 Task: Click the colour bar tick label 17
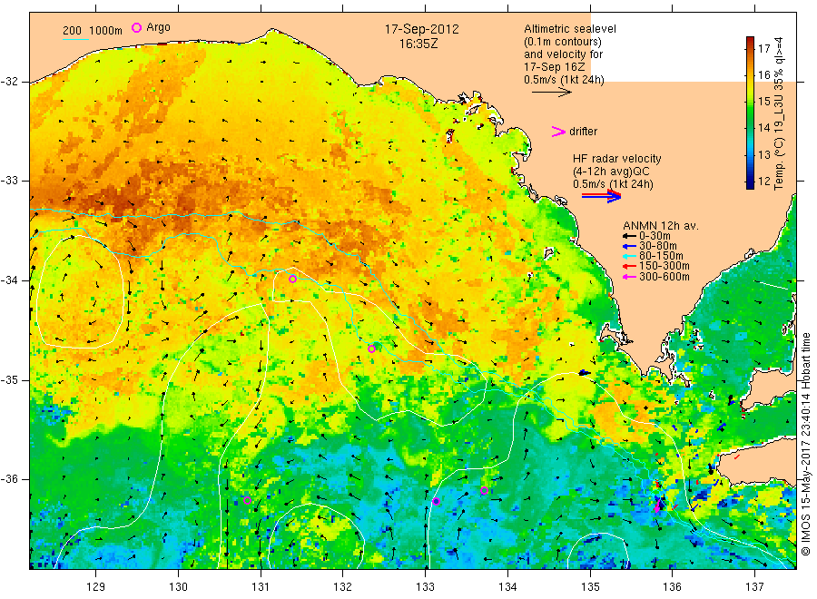pos(763,49)
